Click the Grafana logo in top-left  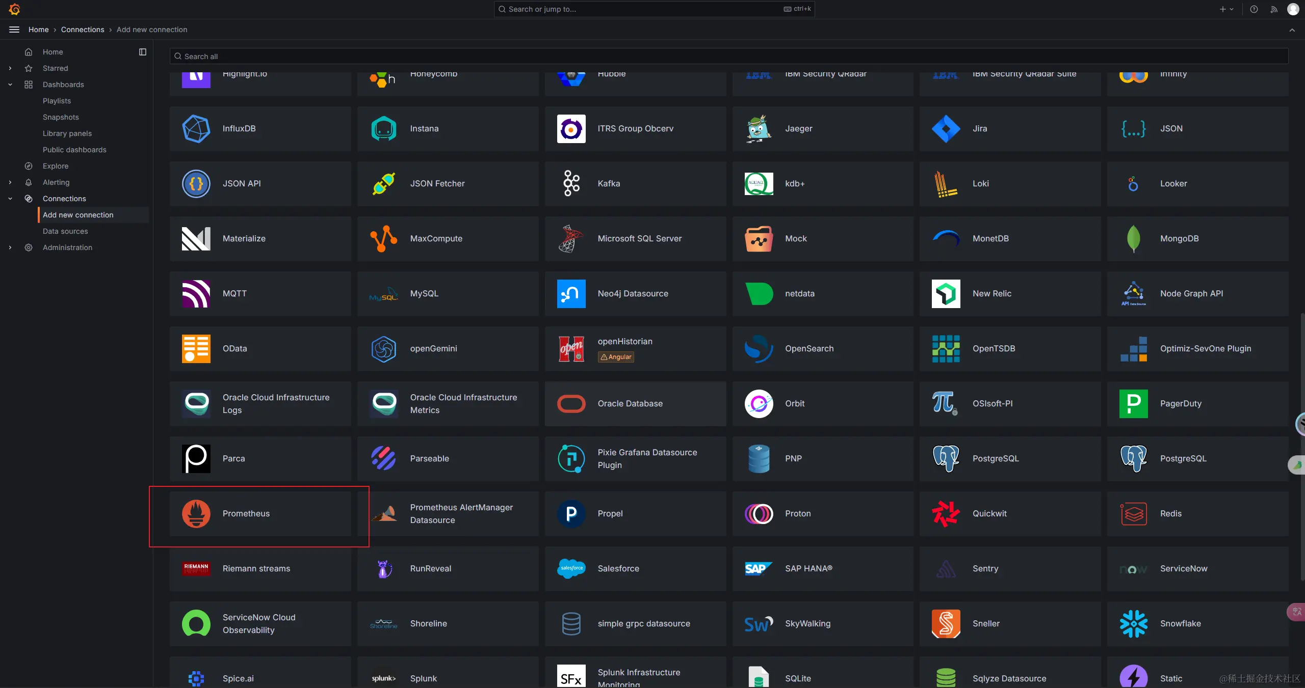click(14, 9)
